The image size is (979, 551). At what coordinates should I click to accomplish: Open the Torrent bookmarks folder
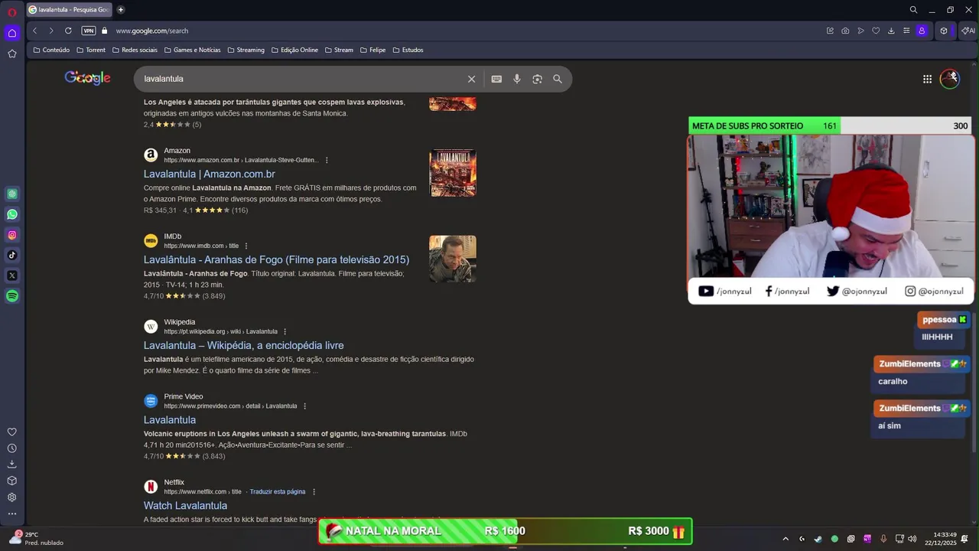click(x=91, y=50)
